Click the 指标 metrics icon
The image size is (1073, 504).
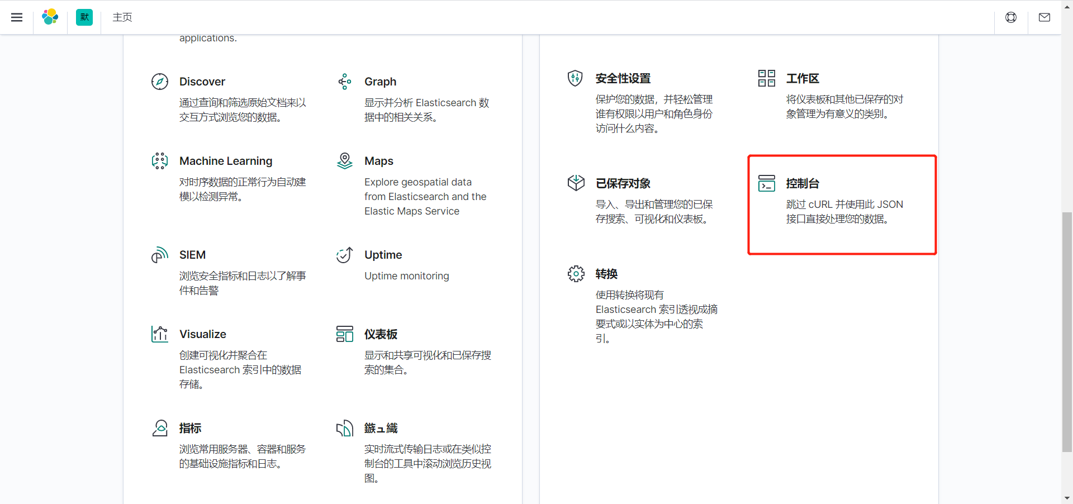[160, 428]
